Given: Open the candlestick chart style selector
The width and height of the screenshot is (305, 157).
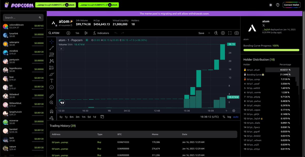Looking at the screenshot, I should click(x=86, y=33).
